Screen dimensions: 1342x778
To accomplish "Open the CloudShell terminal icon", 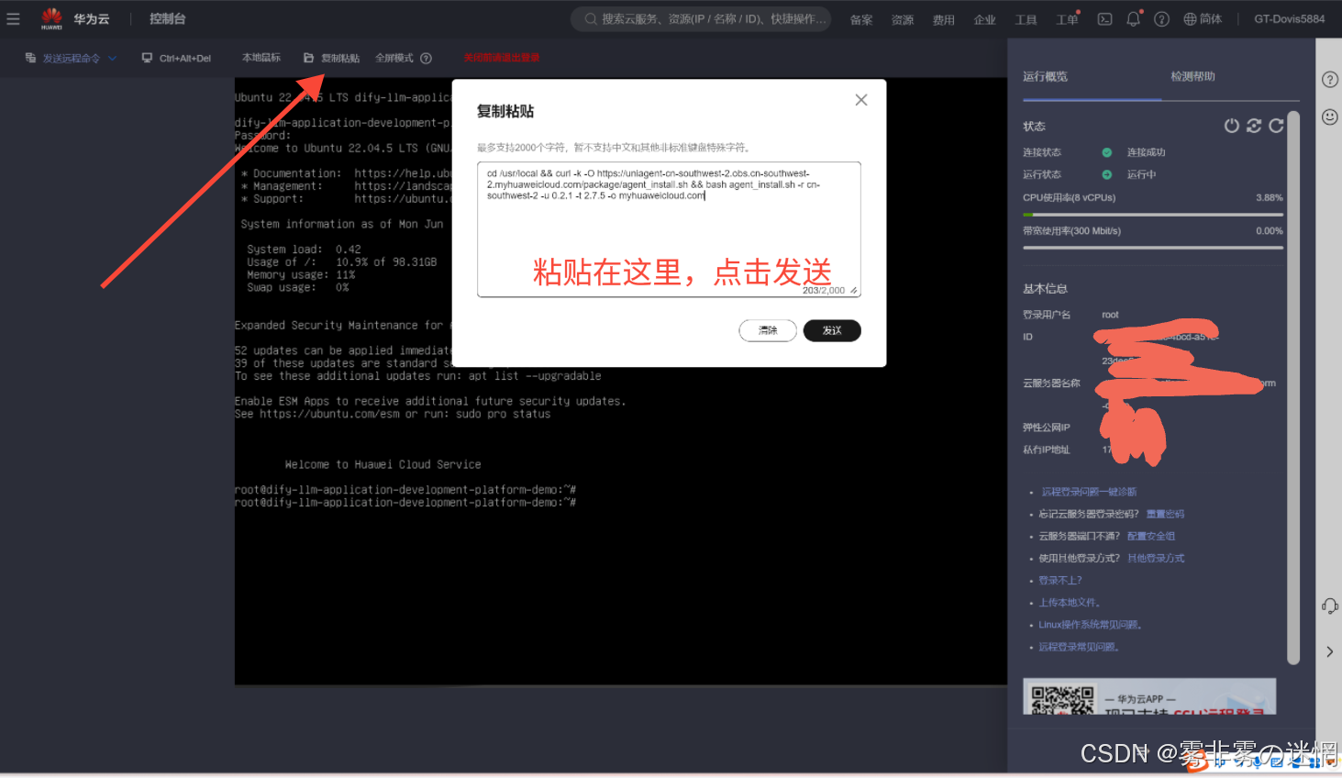I will coord(1104,19).
